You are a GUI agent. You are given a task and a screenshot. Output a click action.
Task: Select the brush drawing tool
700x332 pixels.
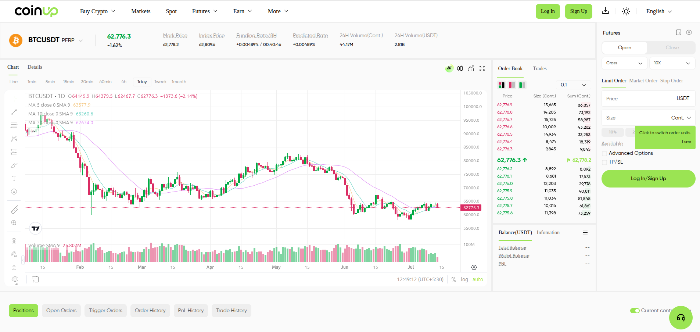point(14,165)
